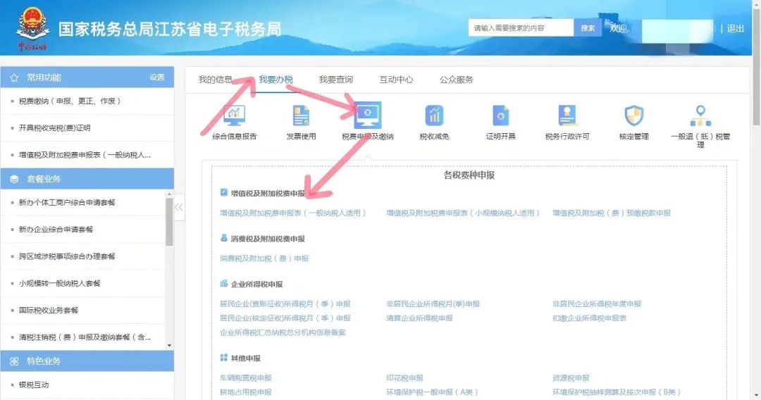Open 增值税及附加税费申报表（一般纳税人适用） link in main panel

[292, 213]
